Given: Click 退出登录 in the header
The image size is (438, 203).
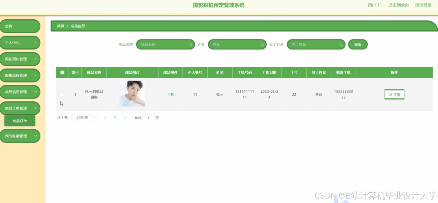Looking at the screenshot, I should [423, 5].
